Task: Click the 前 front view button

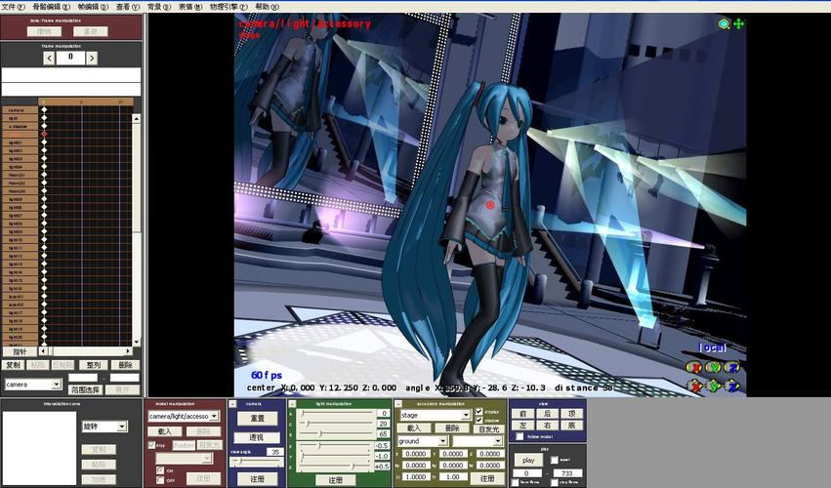Action: pos(523,413)
